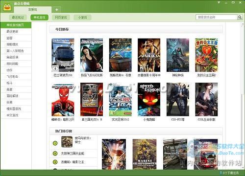Open the Marine Sharpshooter II cover
The height and width of the screenshot is (176, 245).
click(x=145, y=154)
